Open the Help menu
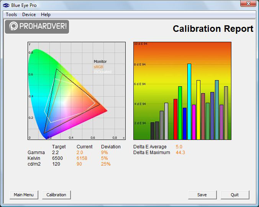 [46, 15]
